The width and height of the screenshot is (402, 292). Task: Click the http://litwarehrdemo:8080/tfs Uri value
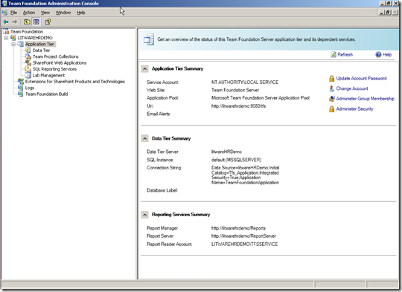(x=238, y=106)
